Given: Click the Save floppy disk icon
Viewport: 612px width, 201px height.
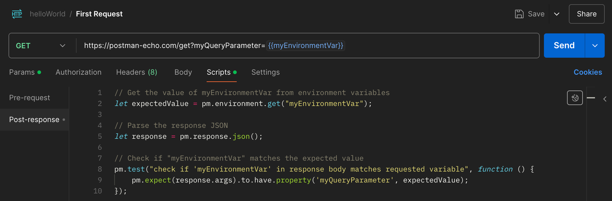Looking at the screenshot, I should pos(519,14).
